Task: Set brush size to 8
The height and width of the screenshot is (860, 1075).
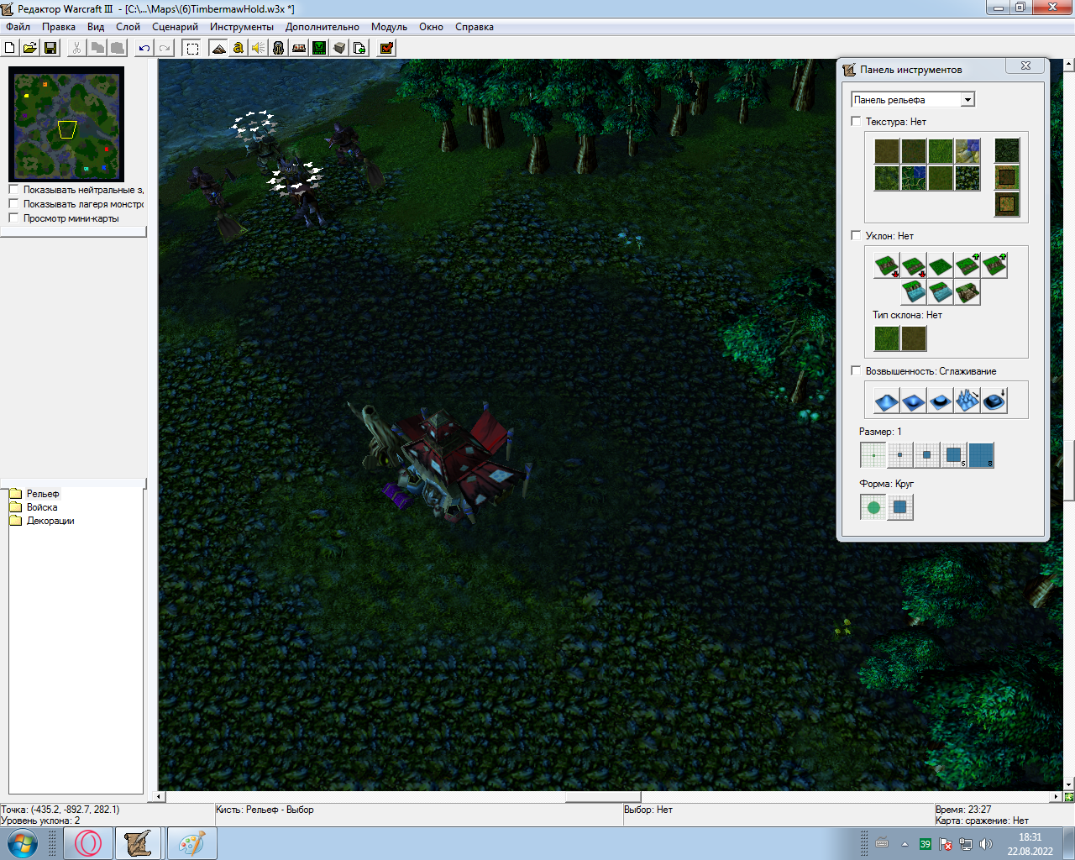Action: [x=981, y=455]
